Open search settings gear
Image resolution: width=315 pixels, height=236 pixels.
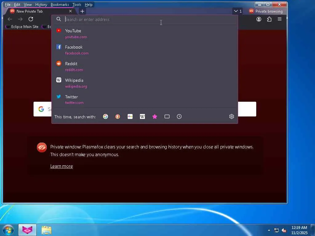click(x=231, y=116)
